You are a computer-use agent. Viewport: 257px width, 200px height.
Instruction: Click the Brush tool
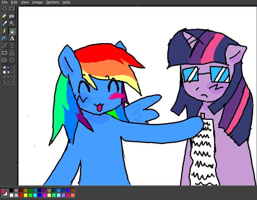pos(12,31)
